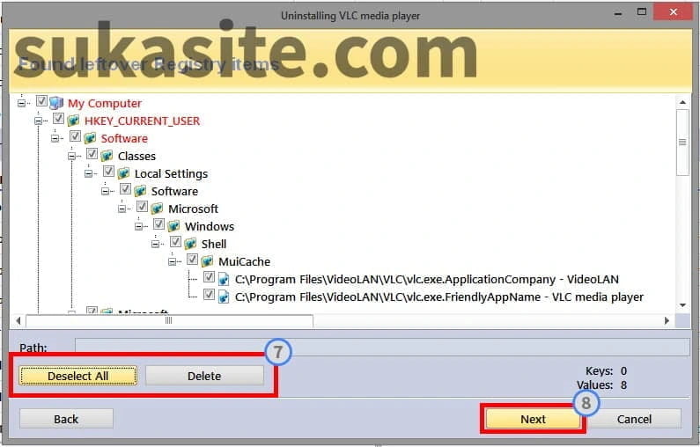Click the registry icon beside red Software
The image size is (700, 447).
click(90, 138)
